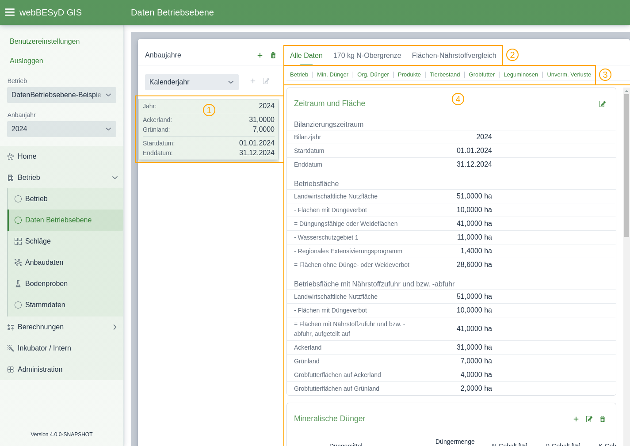
Task: Click the Bilanzjahr 2024 row
Action: [x=451, y=137]
